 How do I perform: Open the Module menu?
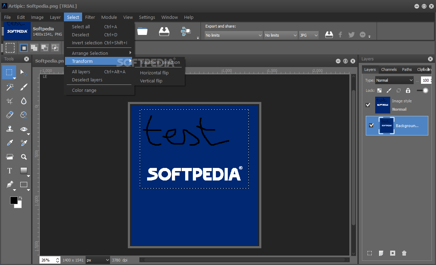click(x=109, y=17)
